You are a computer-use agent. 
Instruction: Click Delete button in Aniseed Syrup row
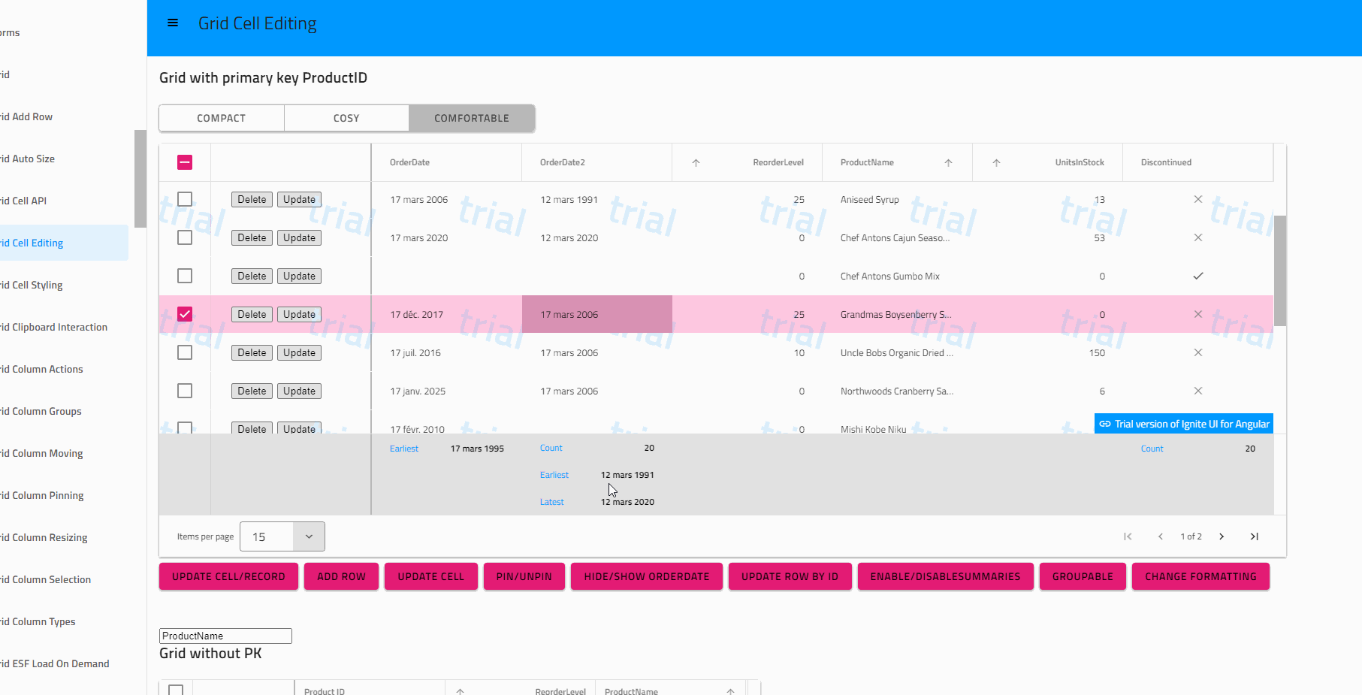(x=252, y=199)
